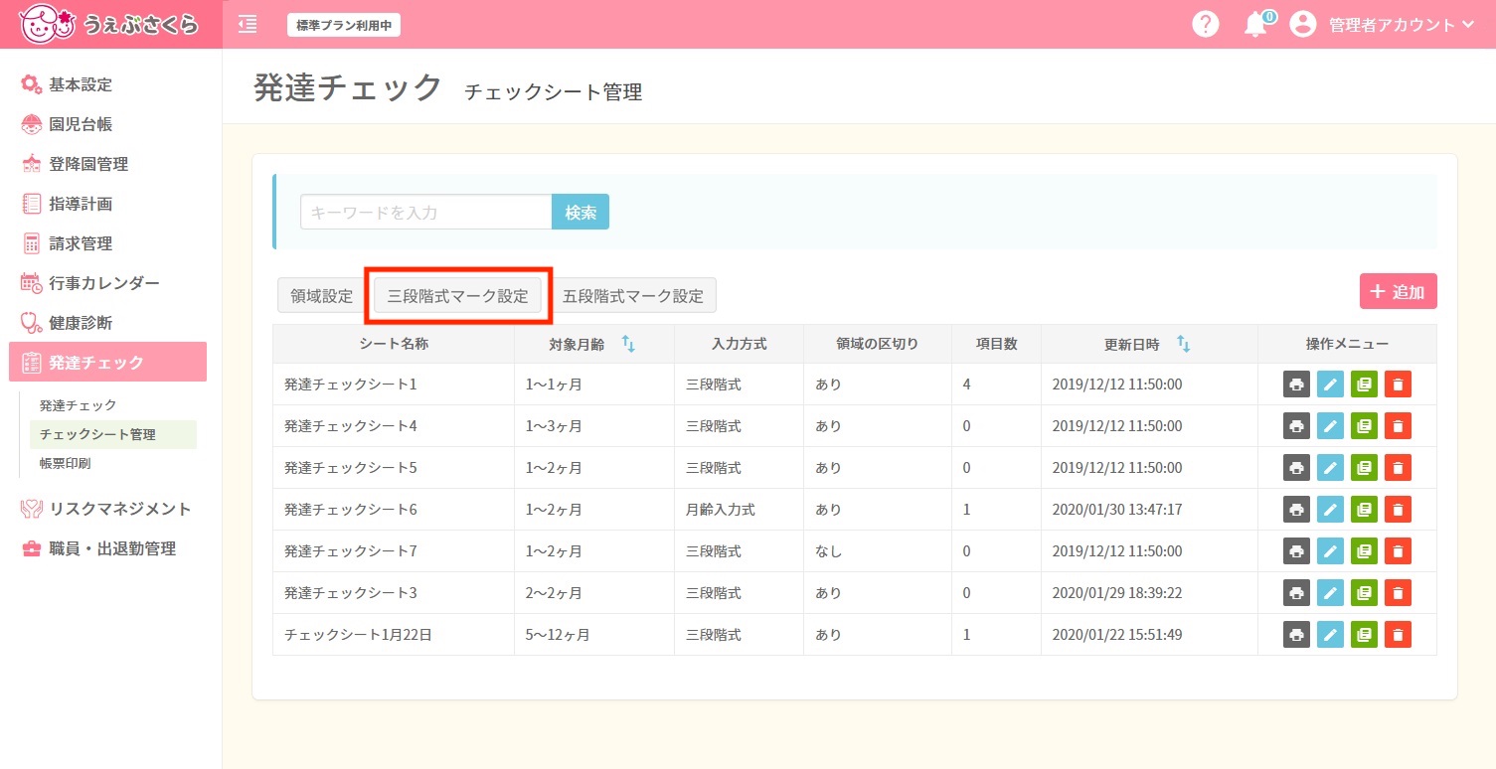Delete チェックシート1月22日 with trash icon
1496x769 pixels.
point(1398,635)
